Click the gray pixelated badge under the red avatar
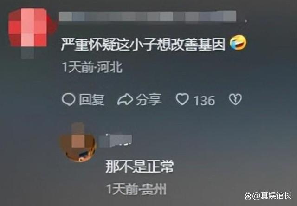Viewport: 297px width, 206px height. tap(28, 53)
